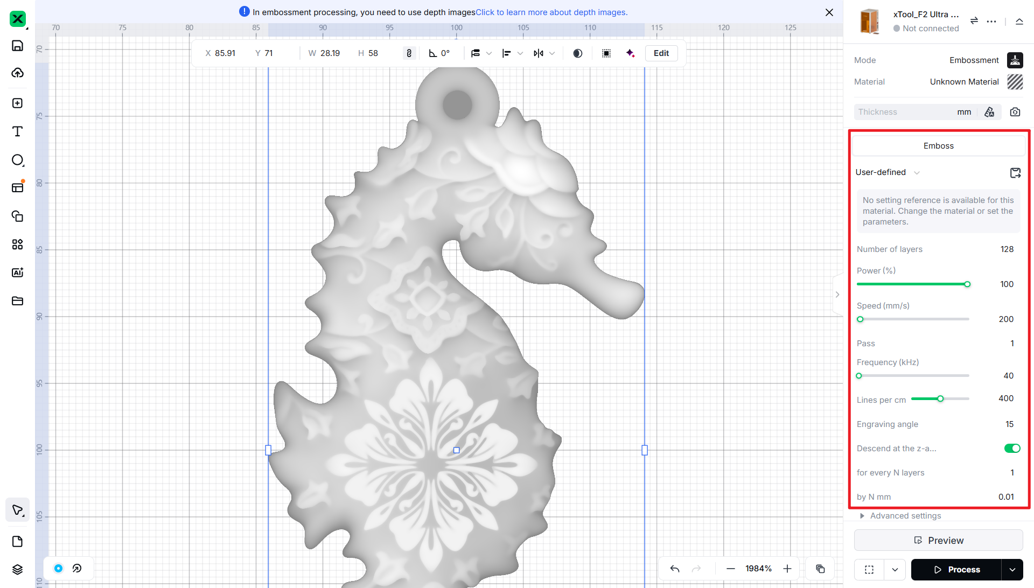Select the Emboss tab
Screen dimensions: 1034x588
click(x=938, y=146)
